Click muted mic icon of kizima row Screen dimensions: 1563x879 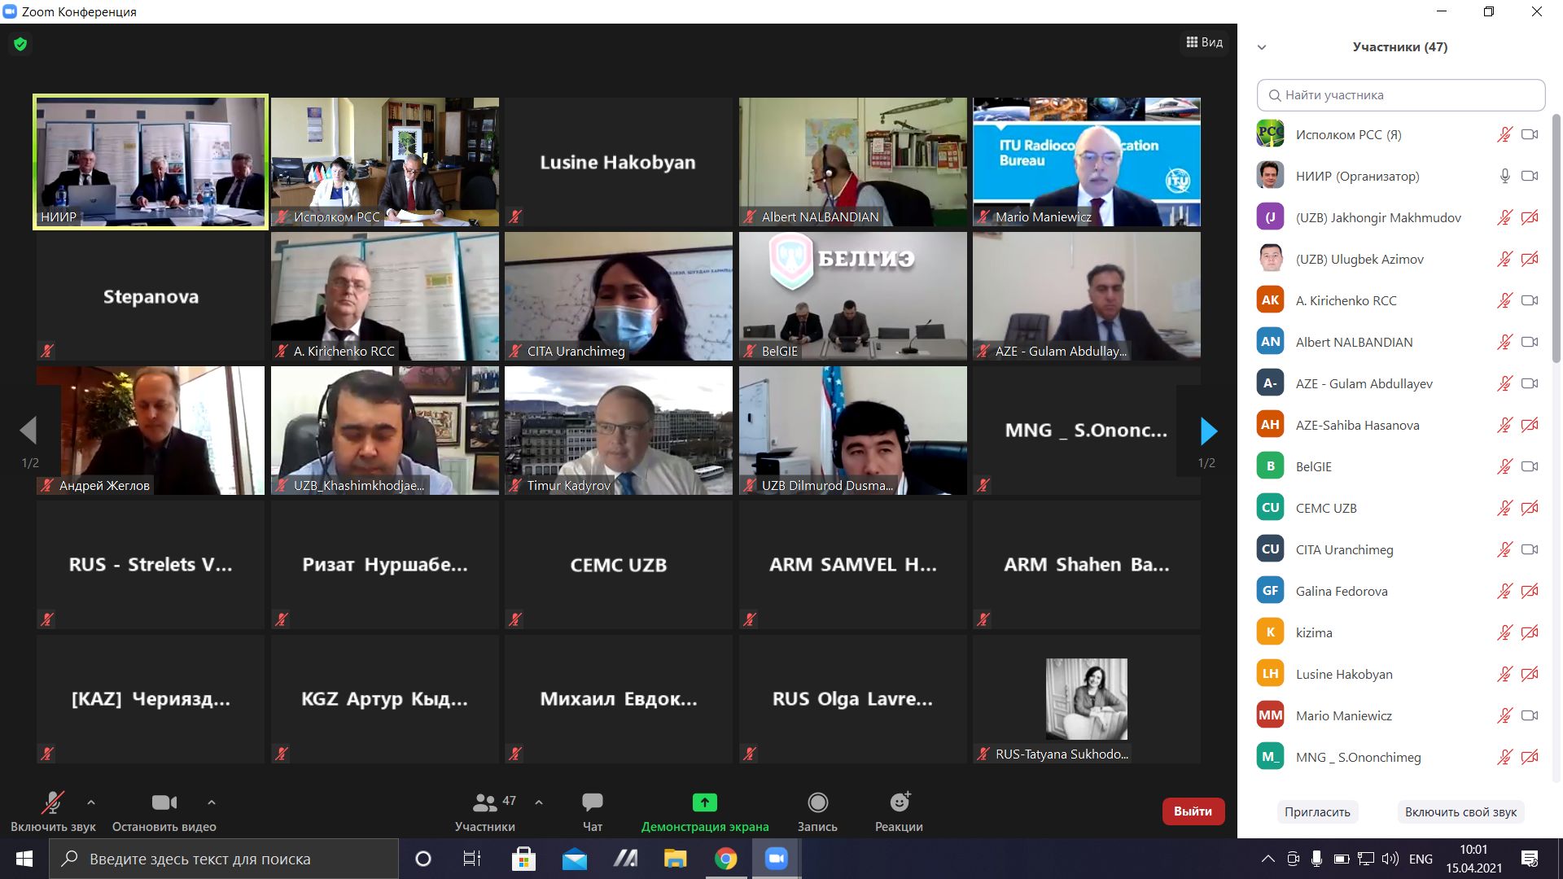click(x=1504, y=632)
